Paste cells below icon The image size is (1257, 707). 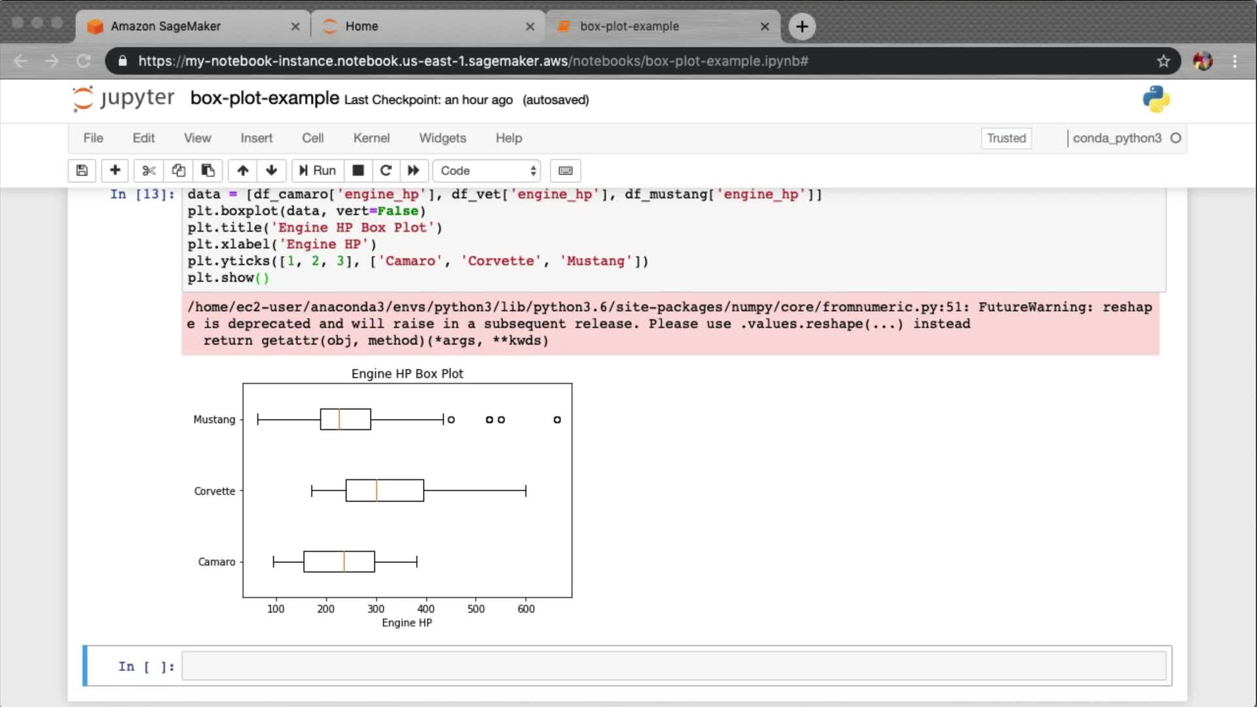[208, 171]
